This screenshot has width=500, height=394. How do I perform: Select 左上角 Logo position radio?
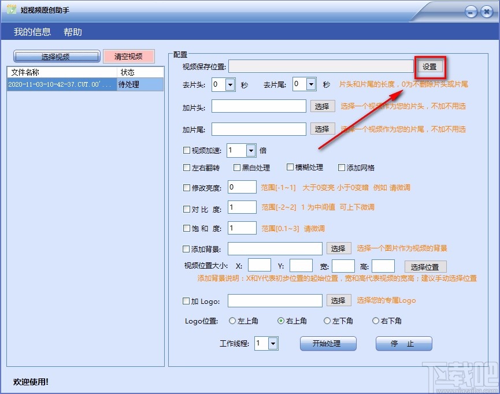(x=232, y=321)
